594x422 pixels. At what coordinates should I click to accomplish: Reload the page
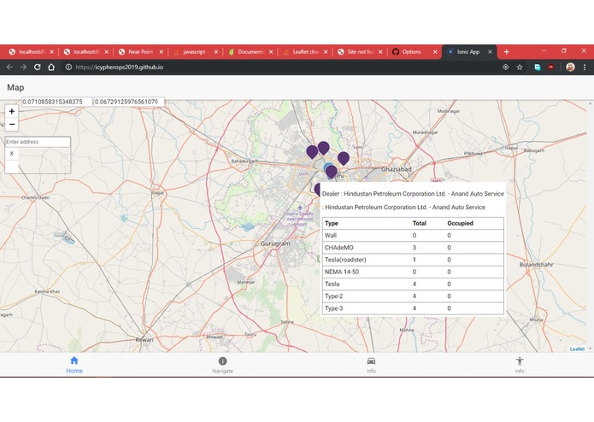click(x=37, y=67)
